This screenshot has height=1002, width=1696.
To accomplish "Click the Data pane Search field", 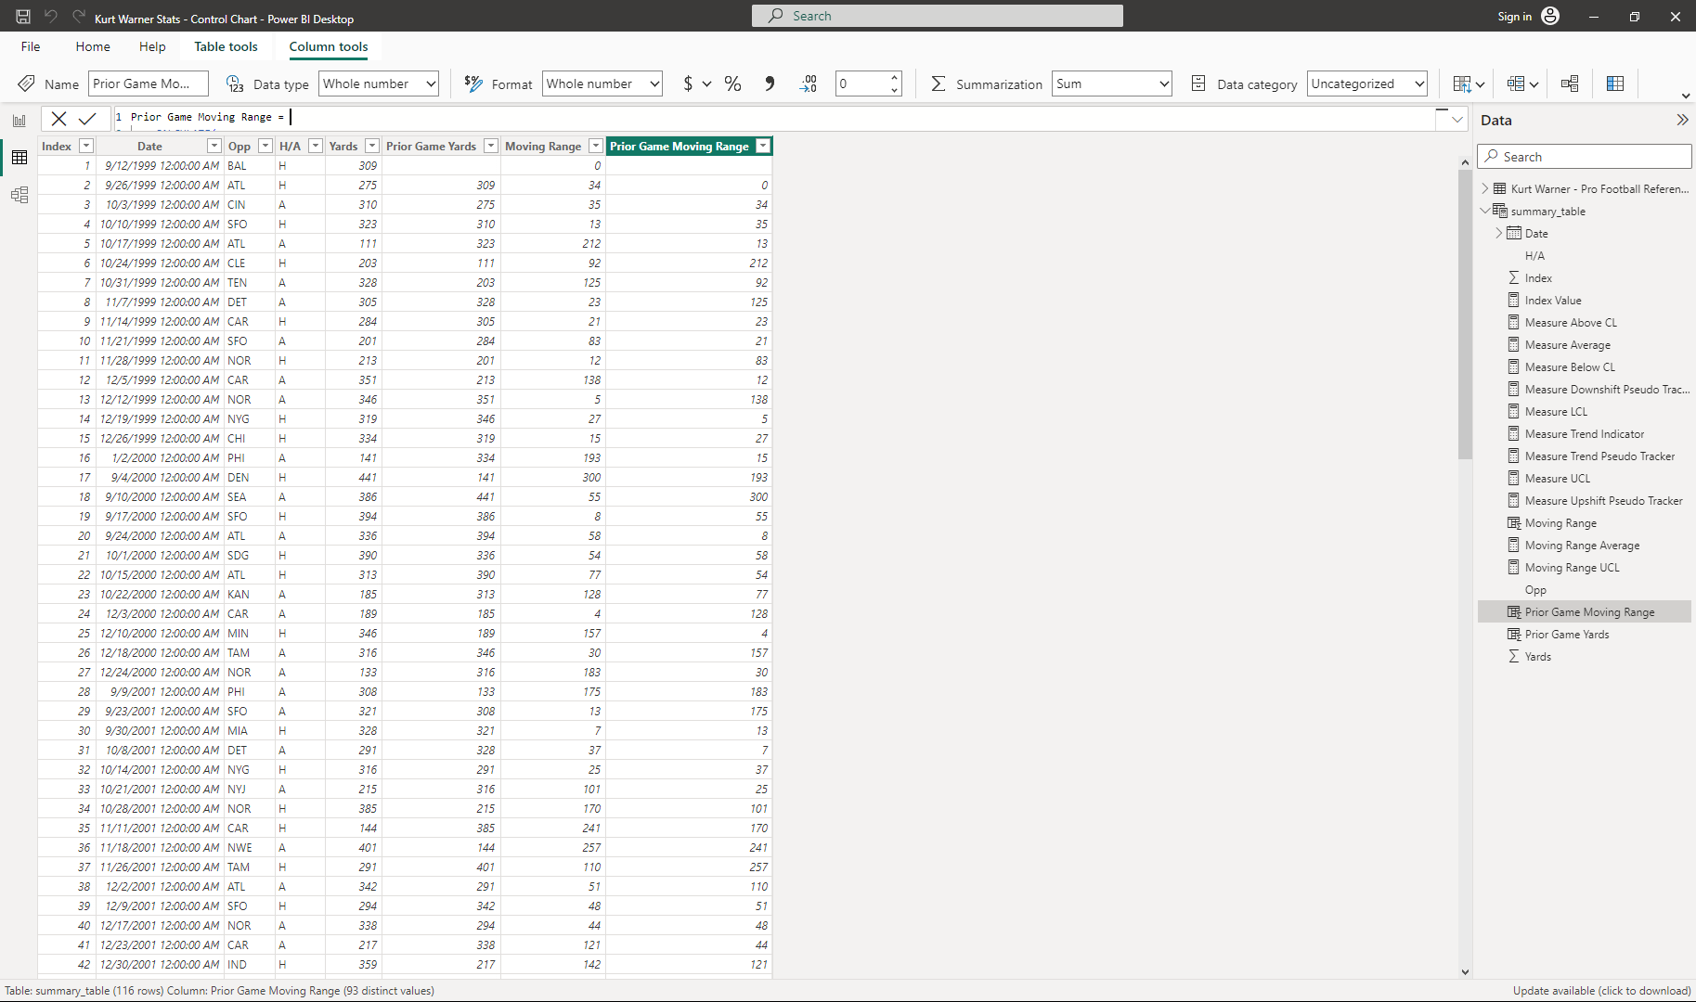I will (x=1584, y=157).
